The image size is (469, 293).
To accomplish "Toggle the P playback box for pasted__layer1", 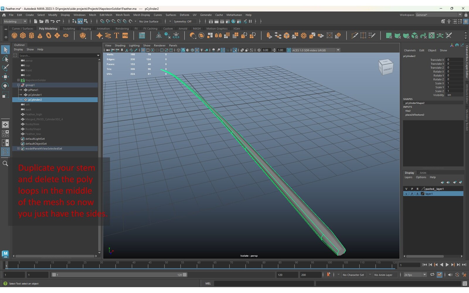I will pos(412,189).
